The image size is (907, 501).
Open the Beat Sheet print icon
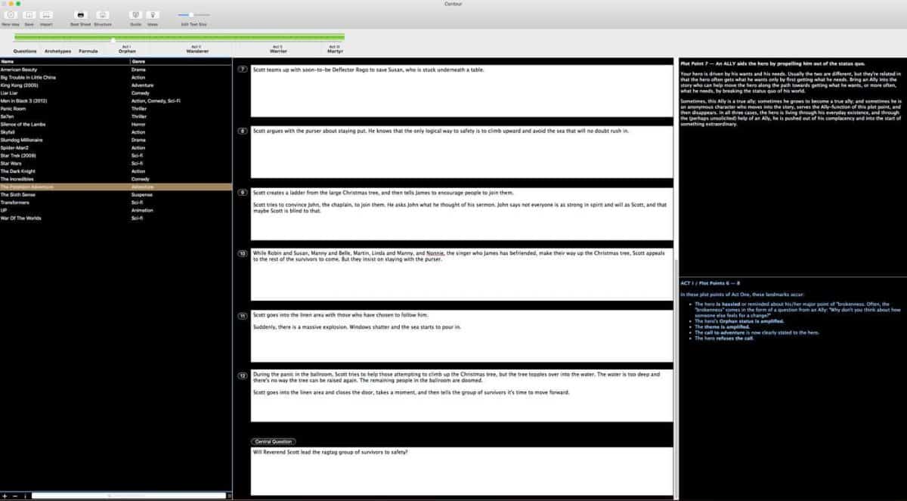(x=80, y=15)
